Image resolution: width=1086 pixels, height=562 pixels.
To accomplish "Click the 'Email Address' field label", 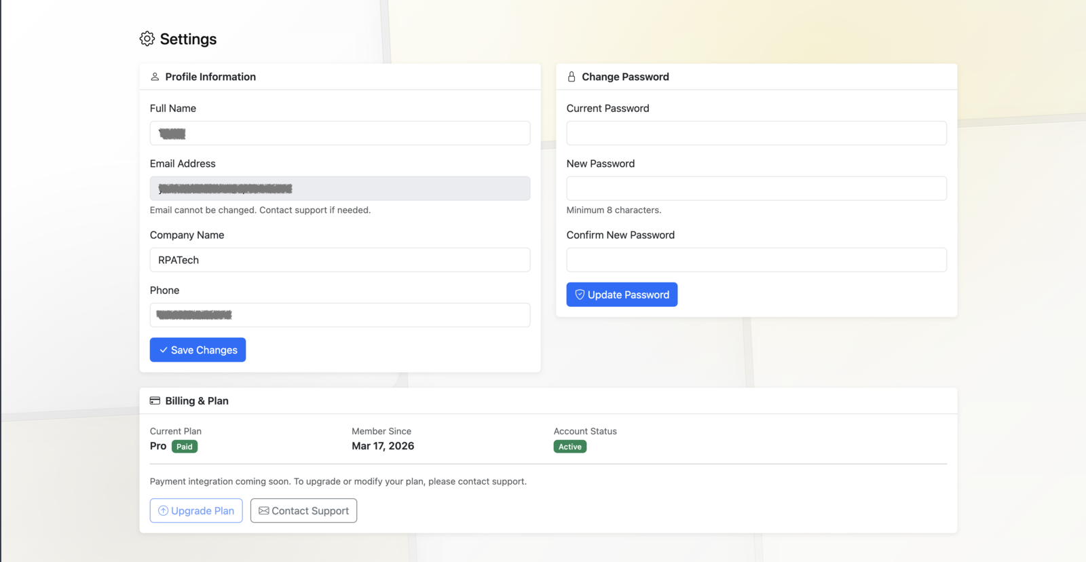I will point(183,164).
